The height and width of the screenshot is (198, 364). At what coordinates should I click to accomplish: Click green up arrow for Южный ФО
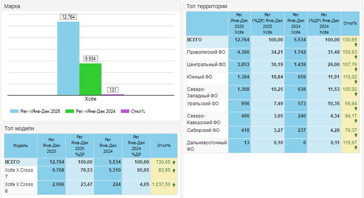coord(356,82)
